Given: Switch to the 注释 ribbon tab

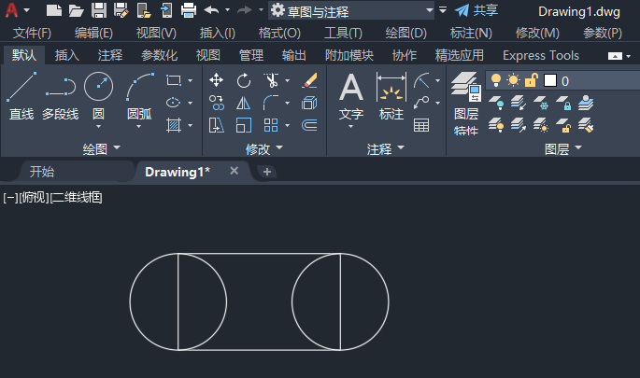Looking at the screenshot, I should [110, 55].
